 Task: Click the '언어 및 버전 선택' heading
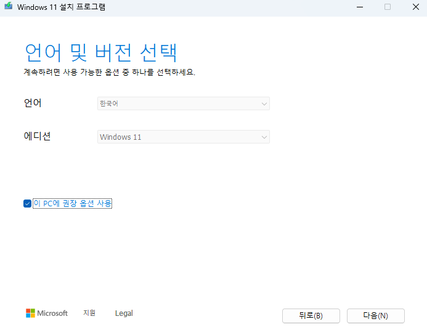pos(101,52)
